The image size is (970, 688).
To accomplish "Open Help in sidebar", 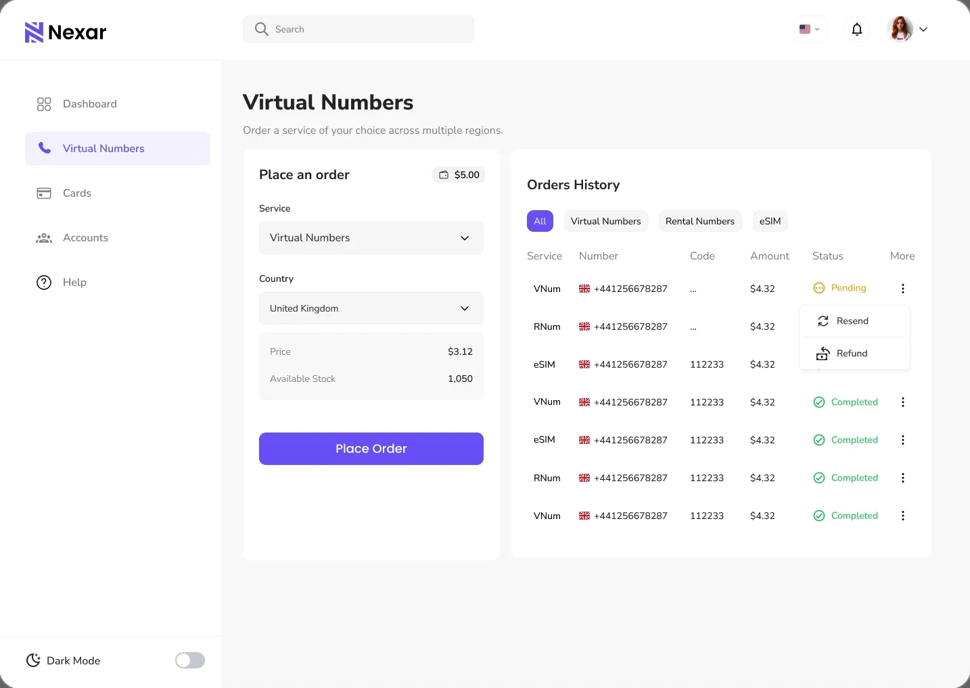I will coord(118,282).
